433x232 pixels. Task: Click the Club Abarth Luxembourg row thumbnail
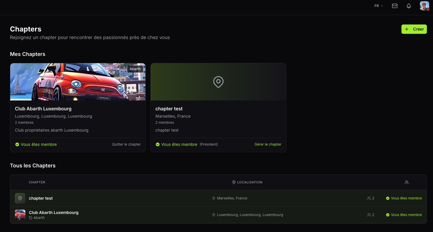(20, 215)
